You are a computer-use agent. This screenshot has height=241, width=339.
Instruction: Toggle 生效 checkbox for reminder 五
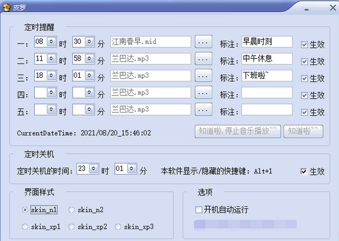tap(304, 112)
